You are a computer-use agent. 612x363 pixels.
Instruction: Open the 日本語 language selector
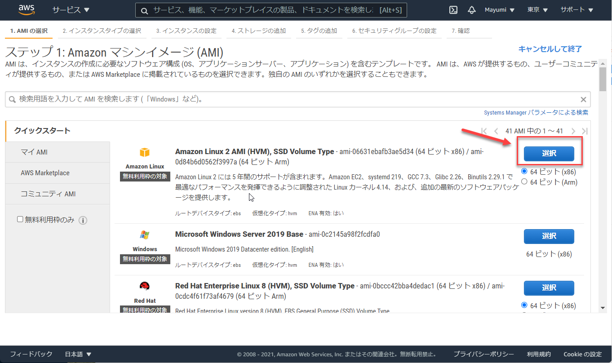click(78, 354)
